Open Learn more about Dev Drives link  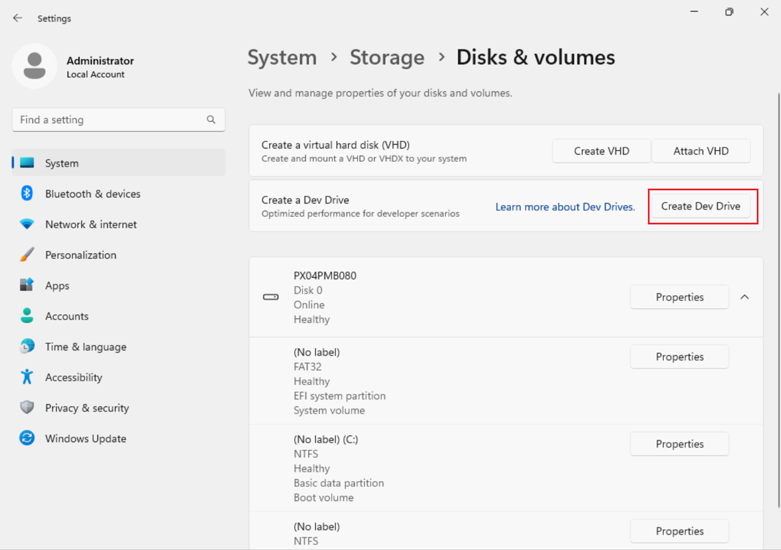(x=565, y=207)
